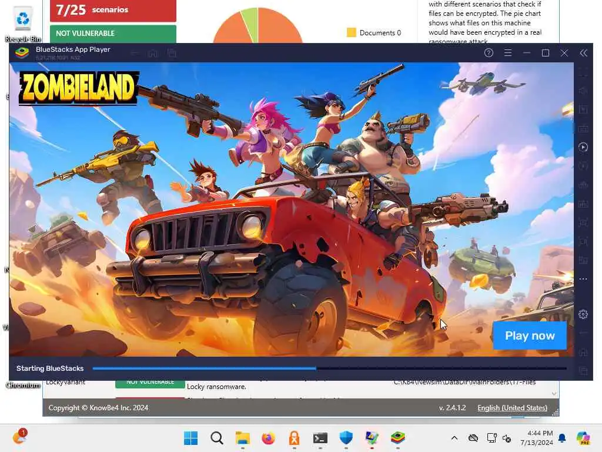Click the Zombieland game logo

pyautogui.click(x=79, y=88)
